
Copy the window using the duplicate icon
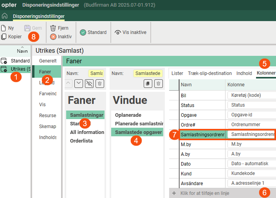148,83
